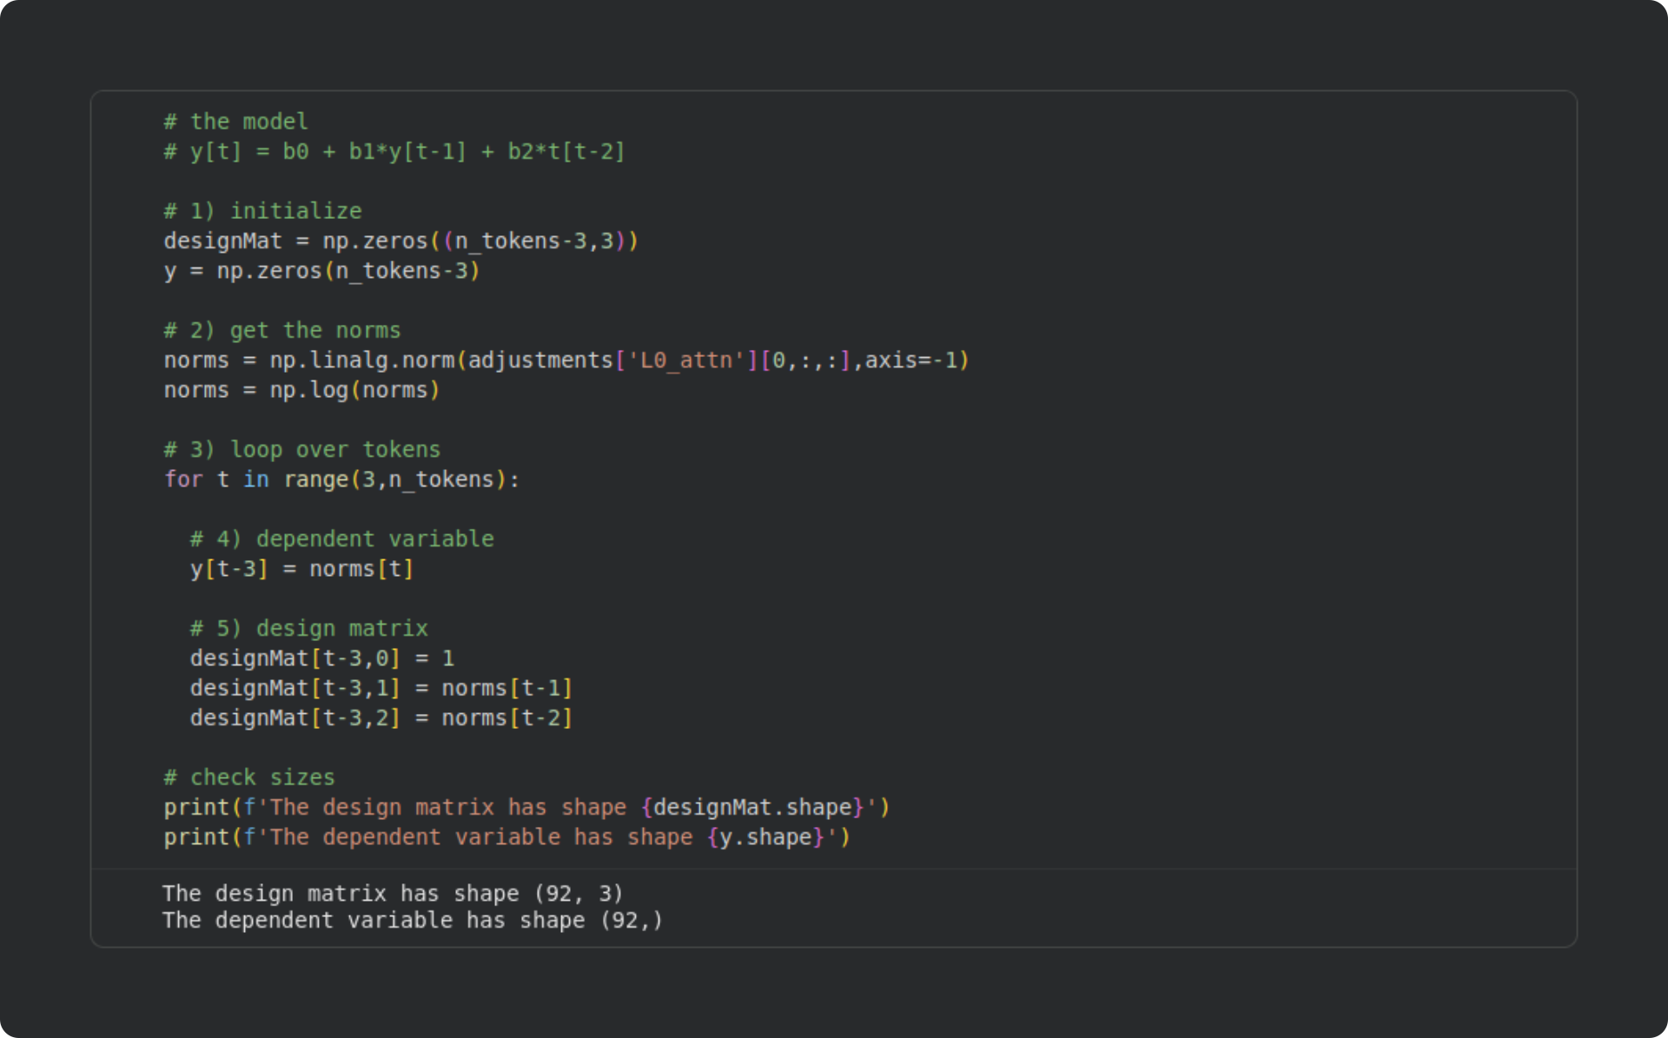Click the 'norms = np.log(norms)' line

click(301, 391)
